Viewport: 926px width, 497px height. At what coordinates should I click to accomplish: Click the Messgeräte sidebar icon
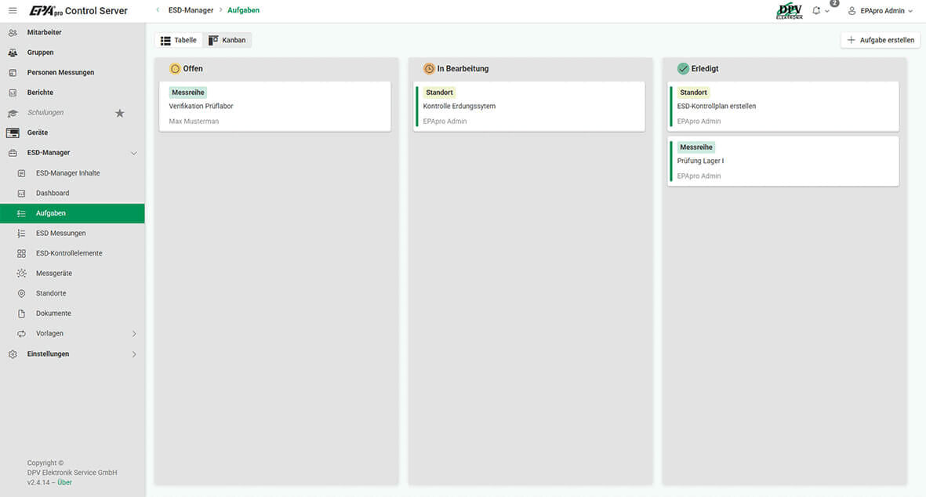(21, 274)
